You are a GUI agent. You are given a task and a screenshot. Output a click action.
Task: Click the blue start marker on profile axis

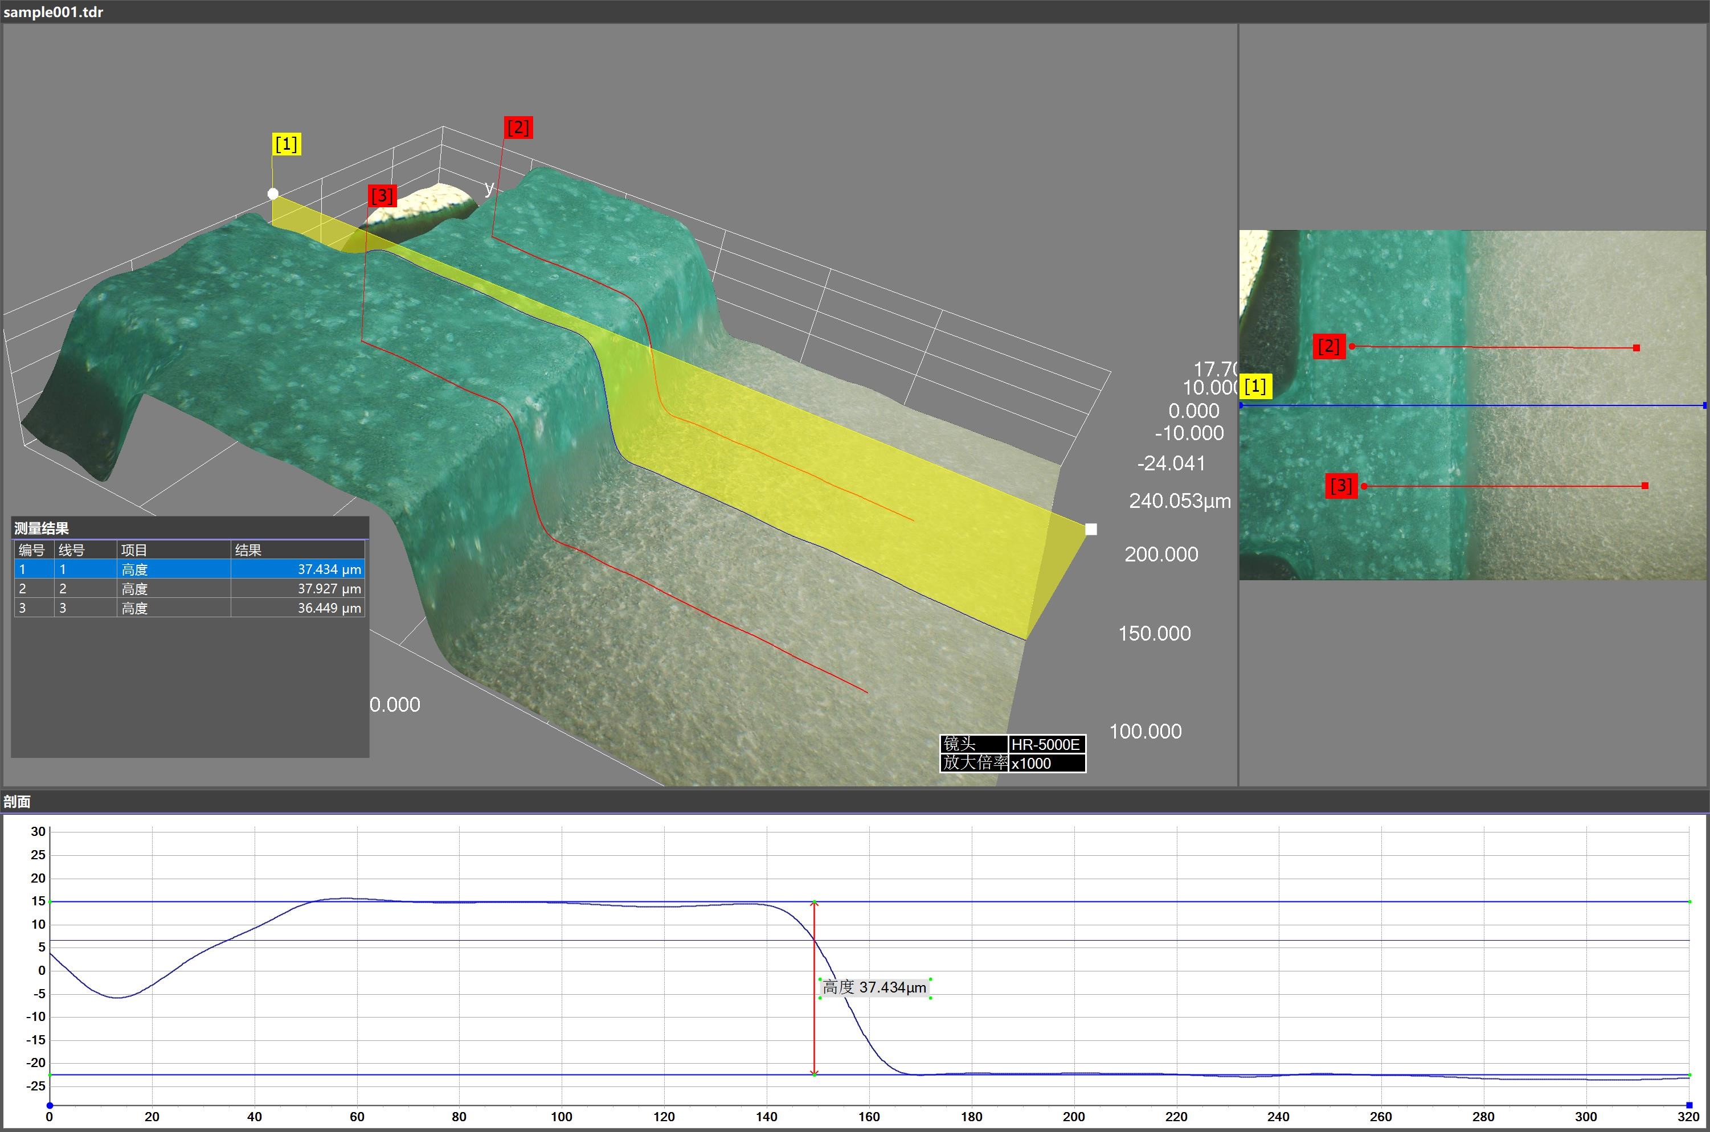(x=50, y=1105)
